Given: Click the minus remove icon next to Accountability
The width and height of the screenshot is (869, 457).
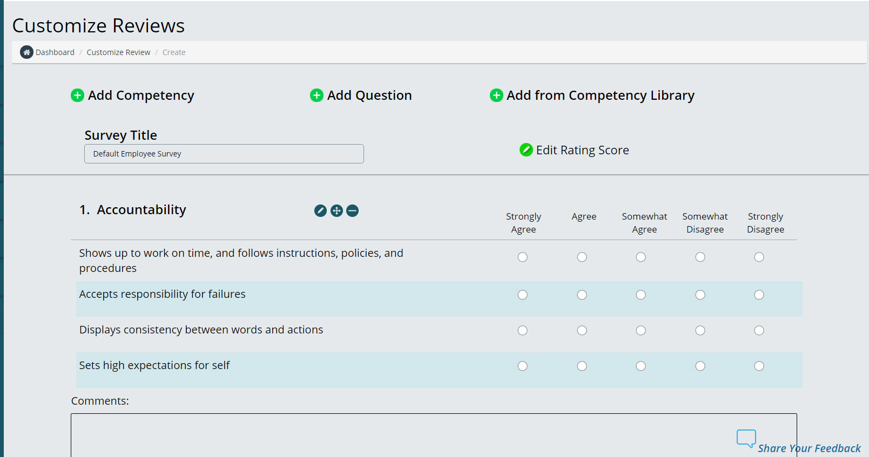Looking at the screenshot, I should tap(352, 210).
